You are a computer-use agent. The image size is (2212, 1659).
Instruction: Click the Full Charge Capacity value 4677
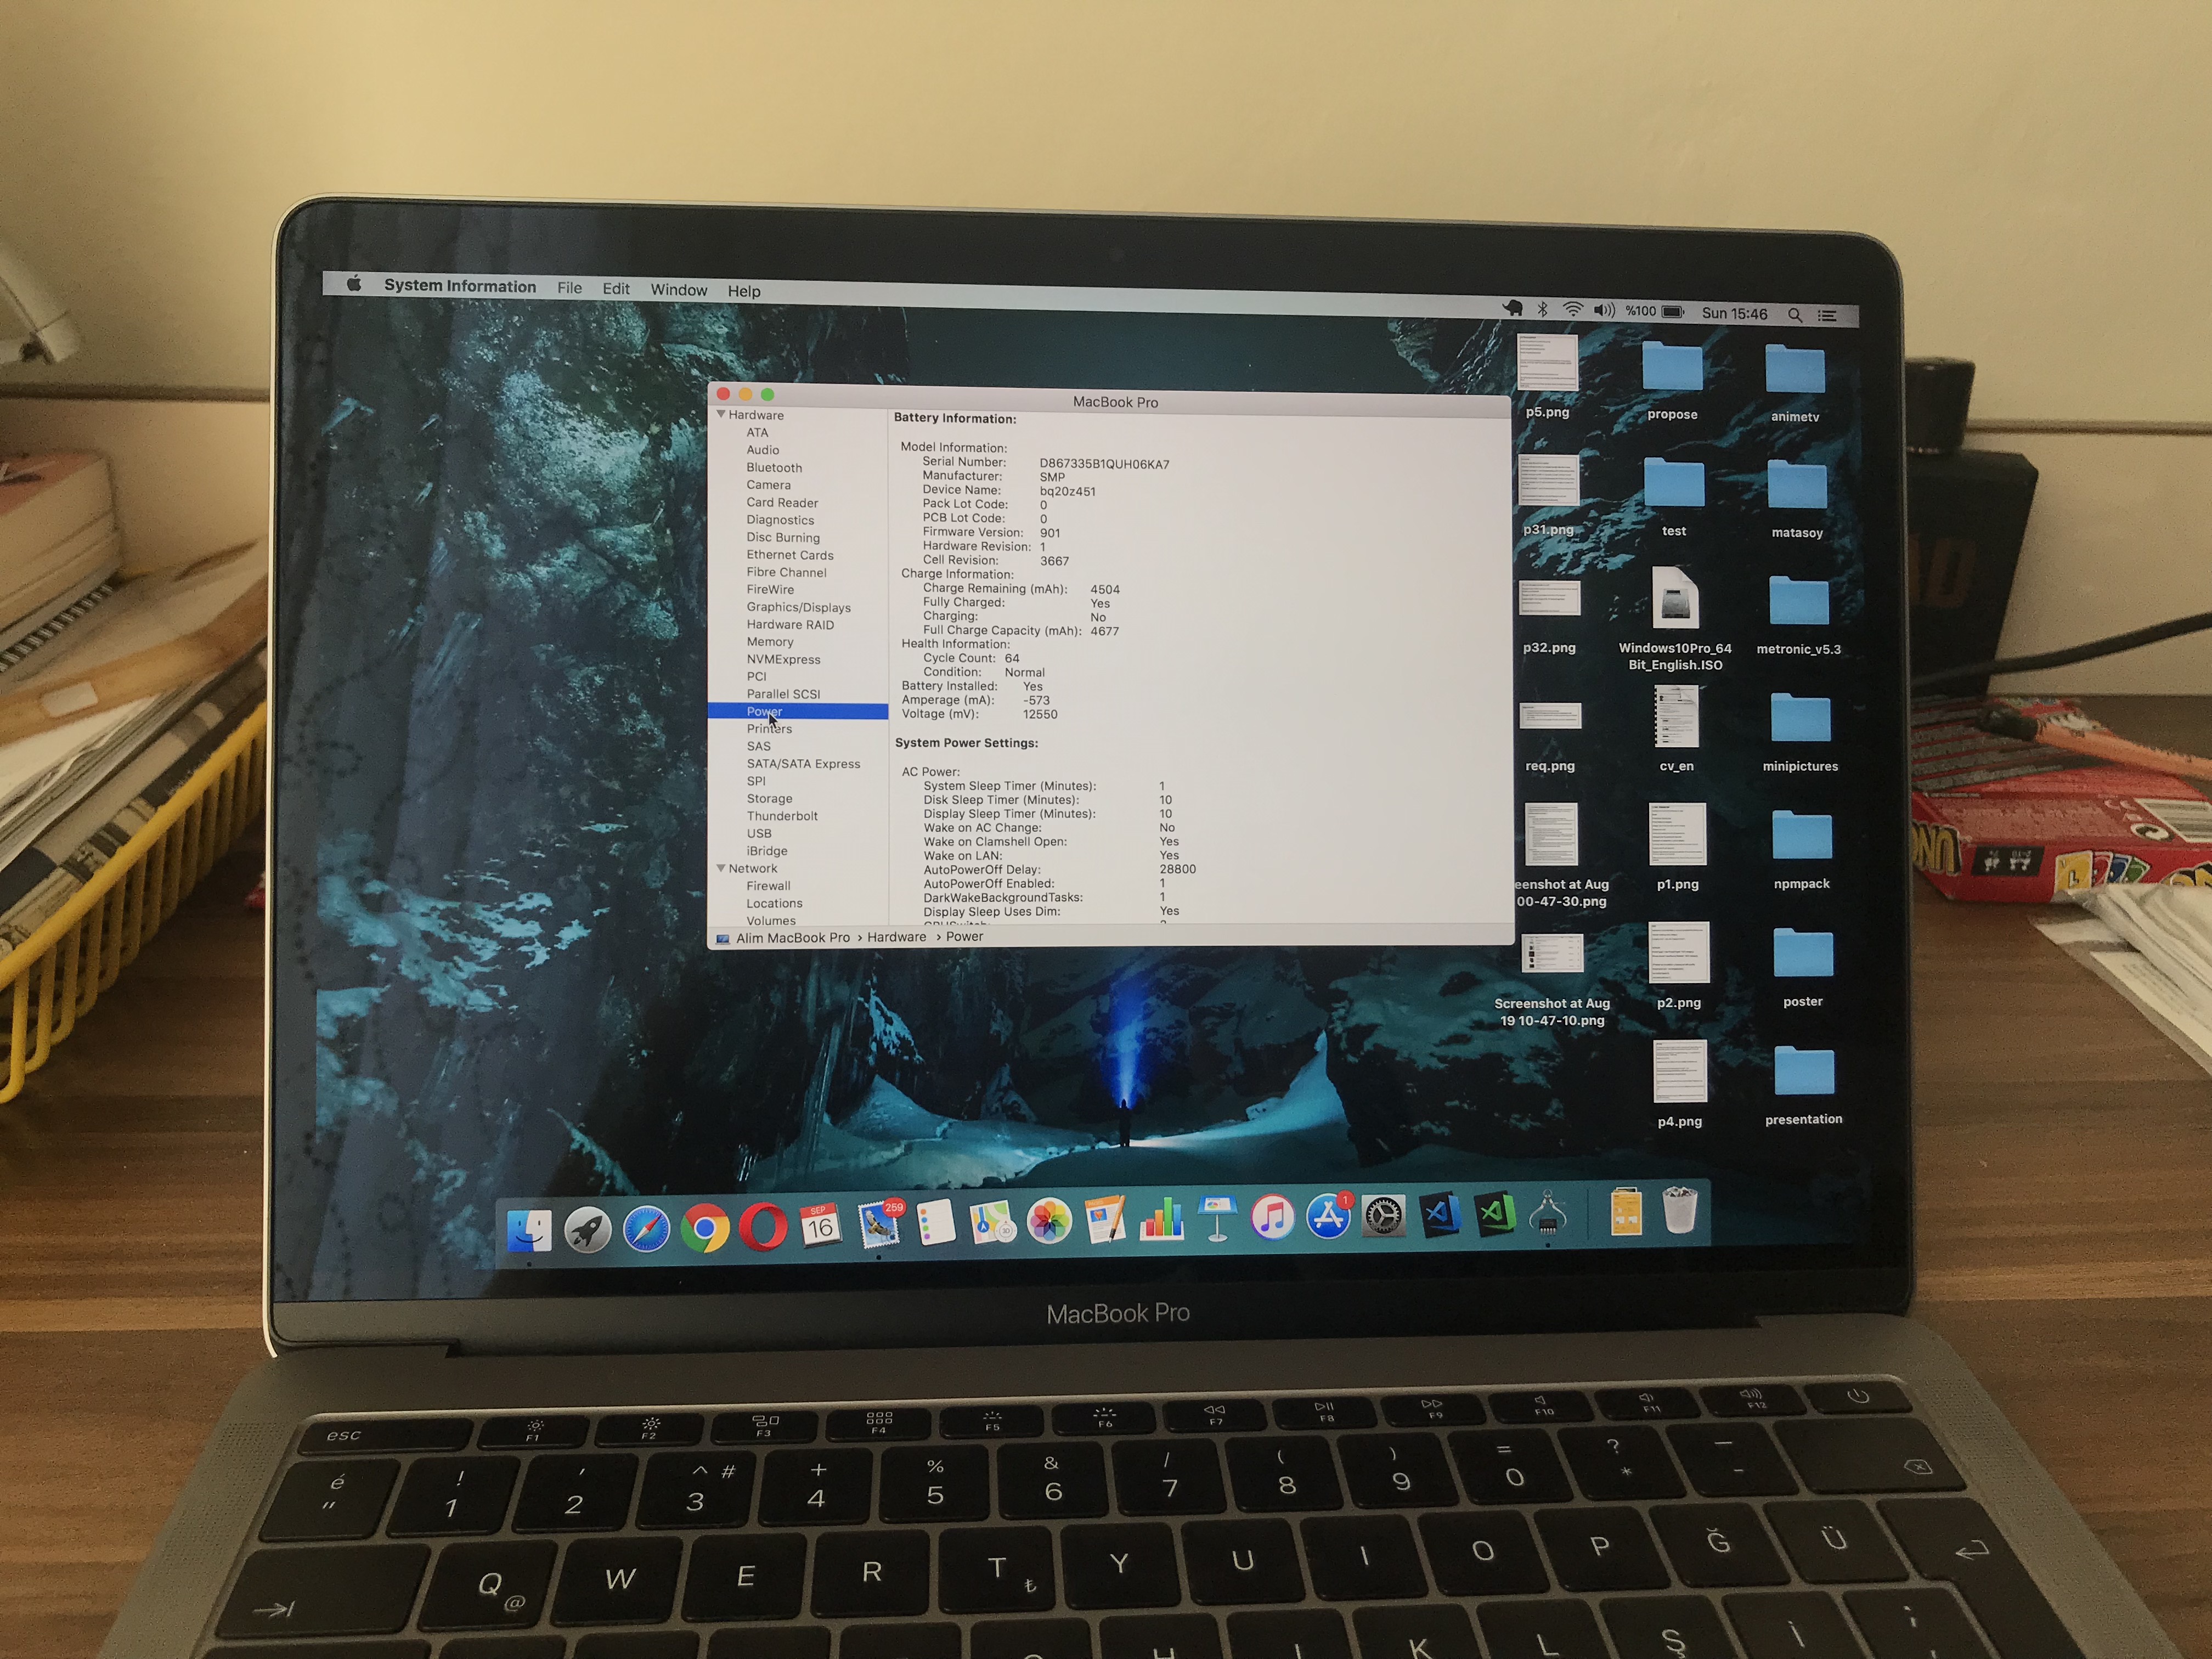coord(1105,631)
